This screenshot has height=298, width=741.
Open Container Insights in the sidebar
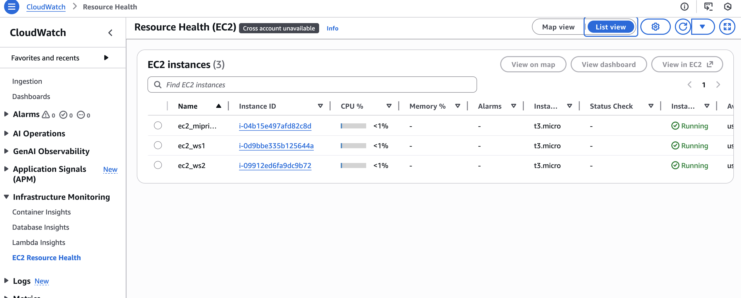click(41, 212)
